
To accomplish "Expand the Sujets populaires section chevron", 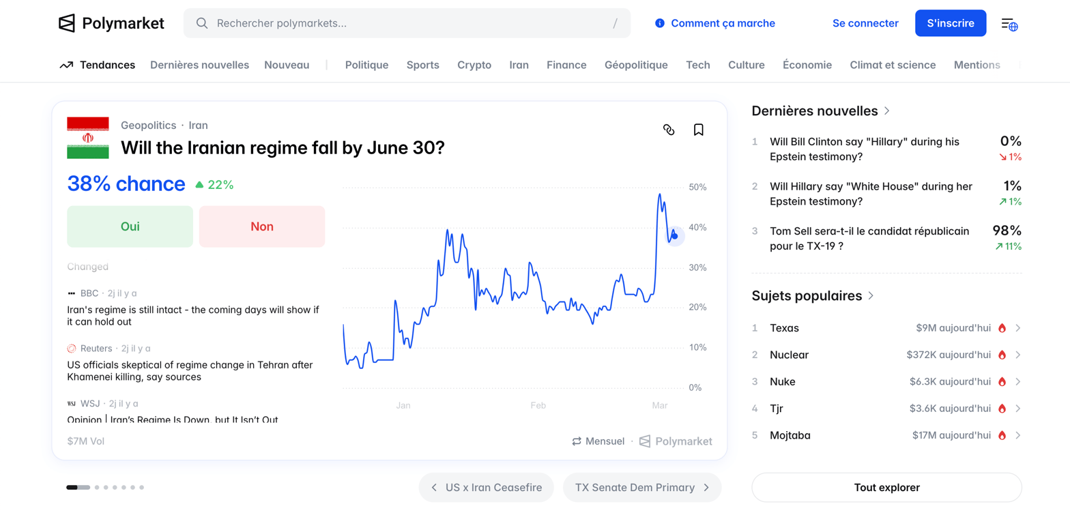I will click(871, 296).
